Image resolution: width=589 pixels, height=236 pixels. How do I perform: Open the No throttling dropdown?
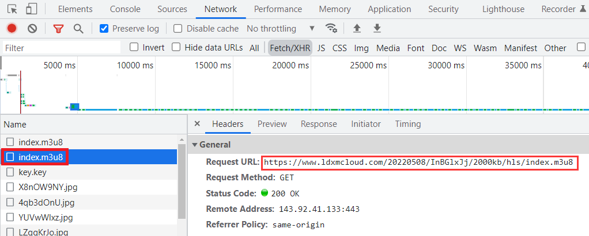coord(281,29)
